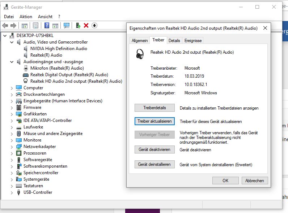
Task: Disable device with the down arrow circle icon
Action: tap(94, 25)
